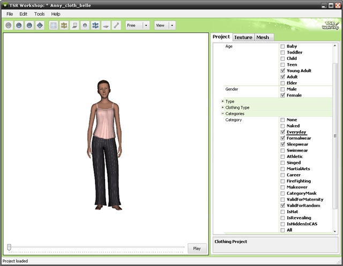The width and height of the screenshot is (343, 266).
Task: Click the animation timeline slider handle
Action: pyautogui.click(x=9, y=247)
